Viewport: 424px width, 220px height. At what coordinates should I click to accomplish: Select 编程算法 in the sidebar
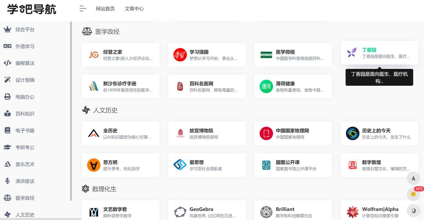click(x=25, y=63)
